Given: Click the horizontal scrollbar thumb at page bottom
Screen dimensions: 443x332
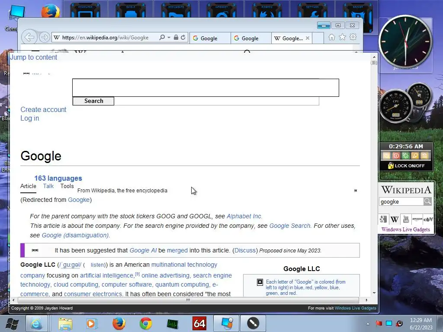Looking at the screenshot, I should 188,300.
